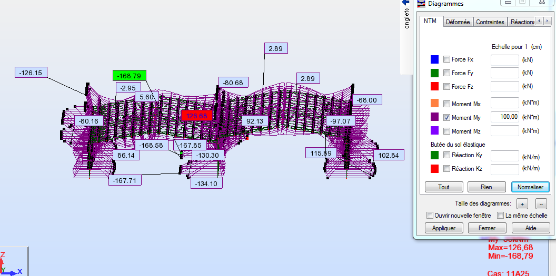The image size is (556, 276).
Task: Click the violet Moment Mz color swatch
Action: [434, 131]
